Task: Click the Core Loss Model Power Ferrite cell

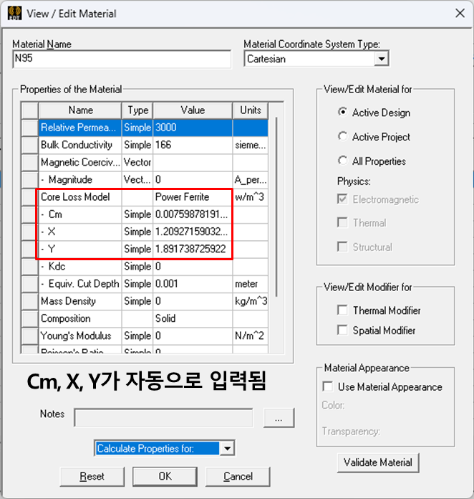Action: (x=192, y=196)
